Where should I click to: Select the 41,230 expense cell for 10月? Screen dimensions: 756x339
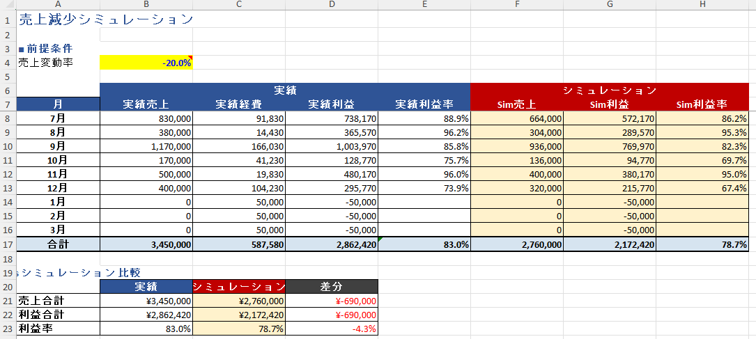239,160
